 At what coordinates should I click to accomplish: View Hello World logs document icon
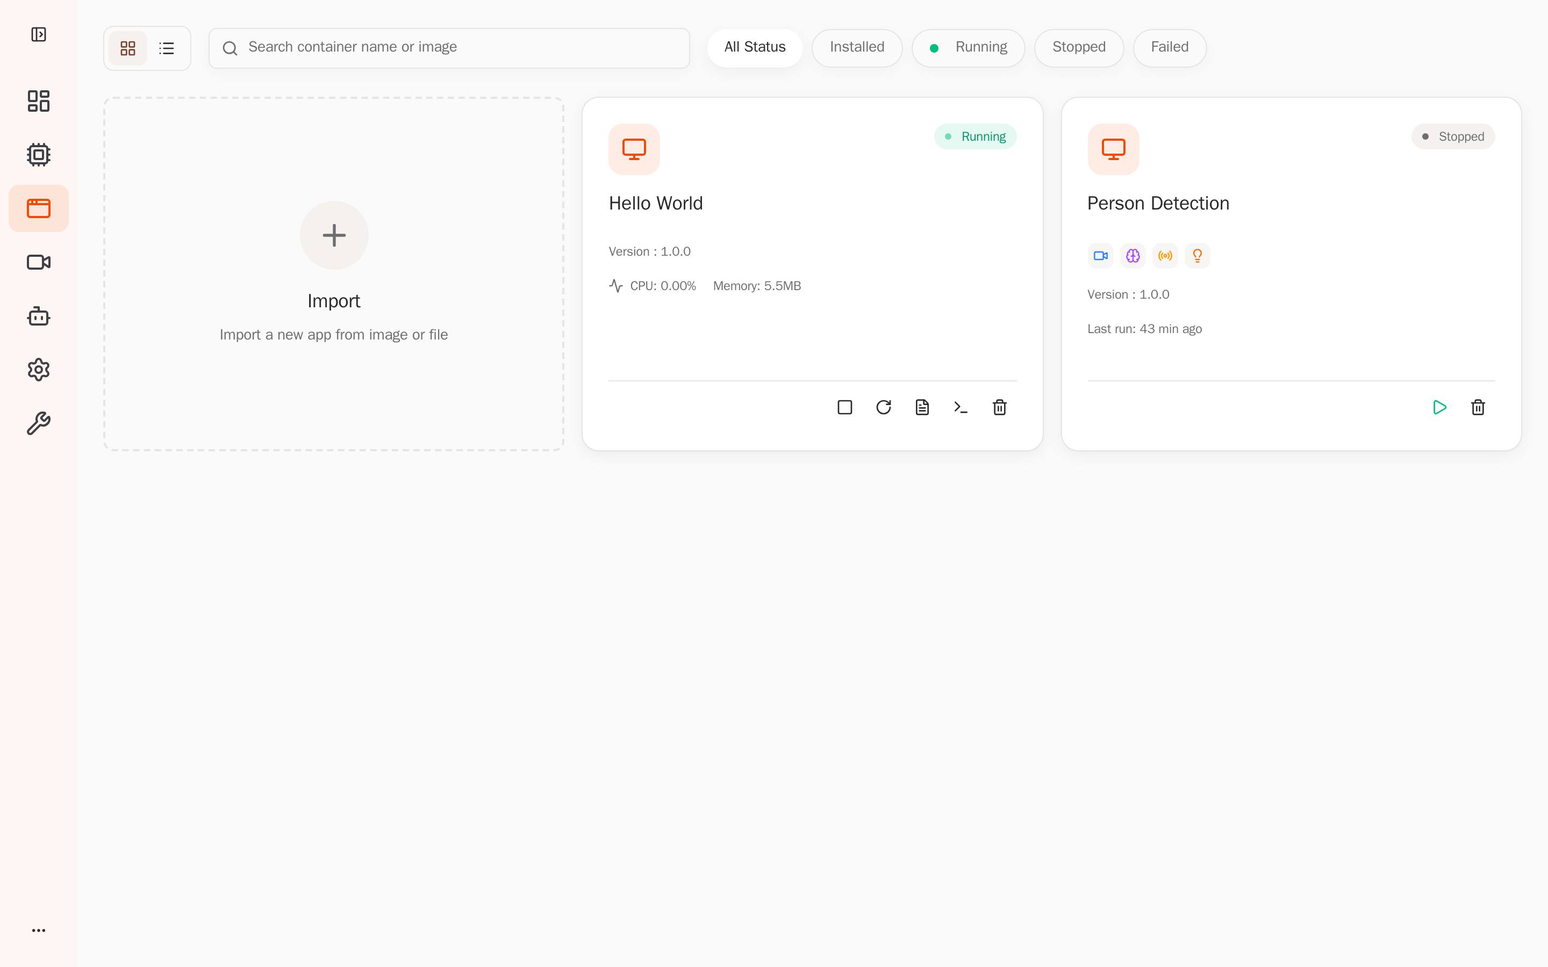[922, 407]
